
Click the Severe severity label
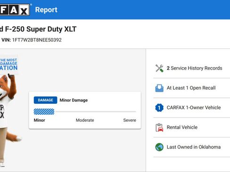130,120
